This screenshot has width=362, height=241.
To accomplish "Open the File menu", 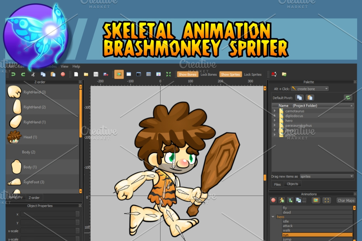I will 11,66.
